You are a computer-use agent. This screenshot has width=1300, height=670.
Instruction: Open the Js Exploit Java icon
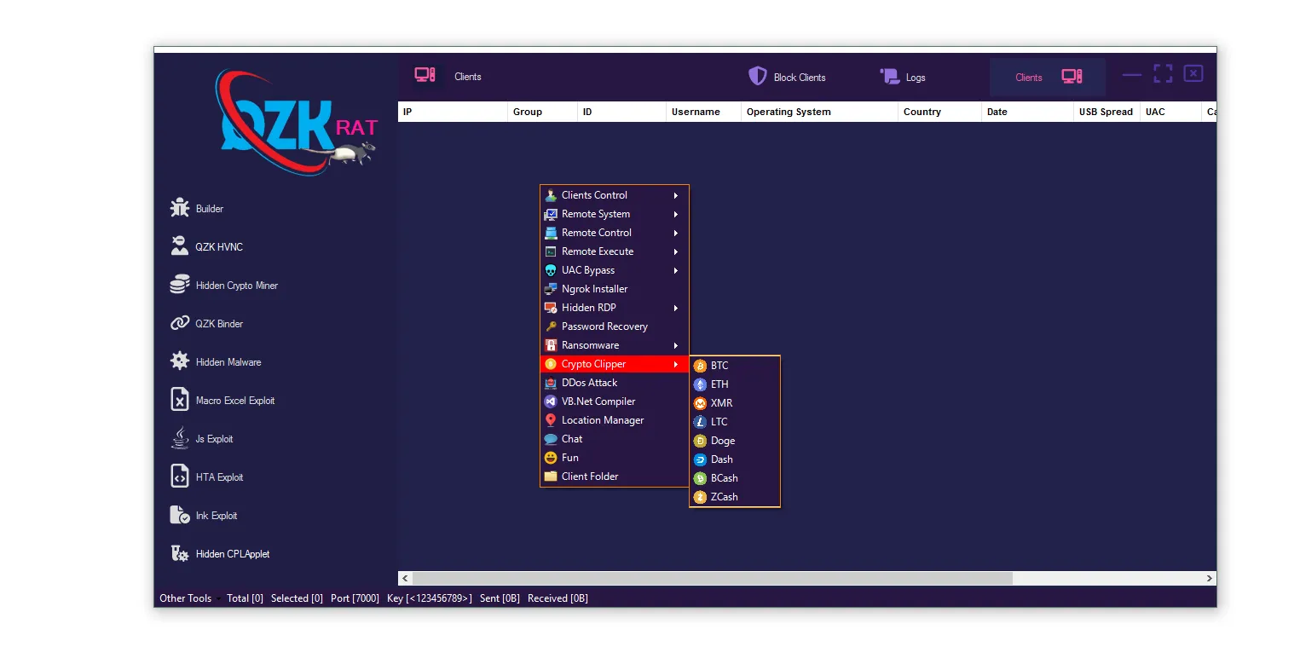point(180,438)
